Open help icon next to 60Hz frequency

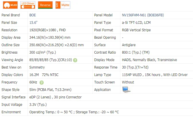(42, 82)
